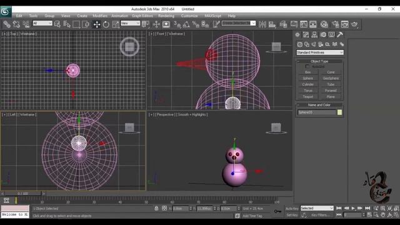
Task: Click the Cone primitive button
Action: tap(331, 72)
